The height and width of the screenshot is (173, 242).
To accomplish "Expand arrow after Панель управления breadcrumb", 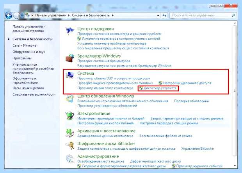I will point(69,16).
